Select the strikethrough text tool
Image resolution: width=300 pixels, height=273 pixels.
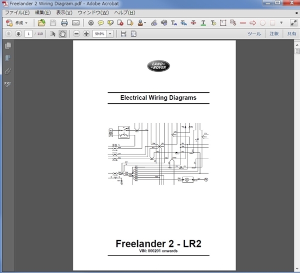(193, 23)
